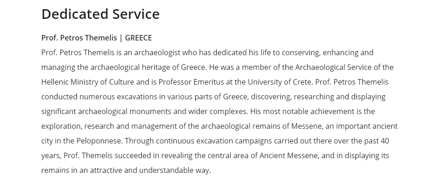Click the number "40" in the text
The width and height of the screenshot is (448, 189).
[385, 141]
